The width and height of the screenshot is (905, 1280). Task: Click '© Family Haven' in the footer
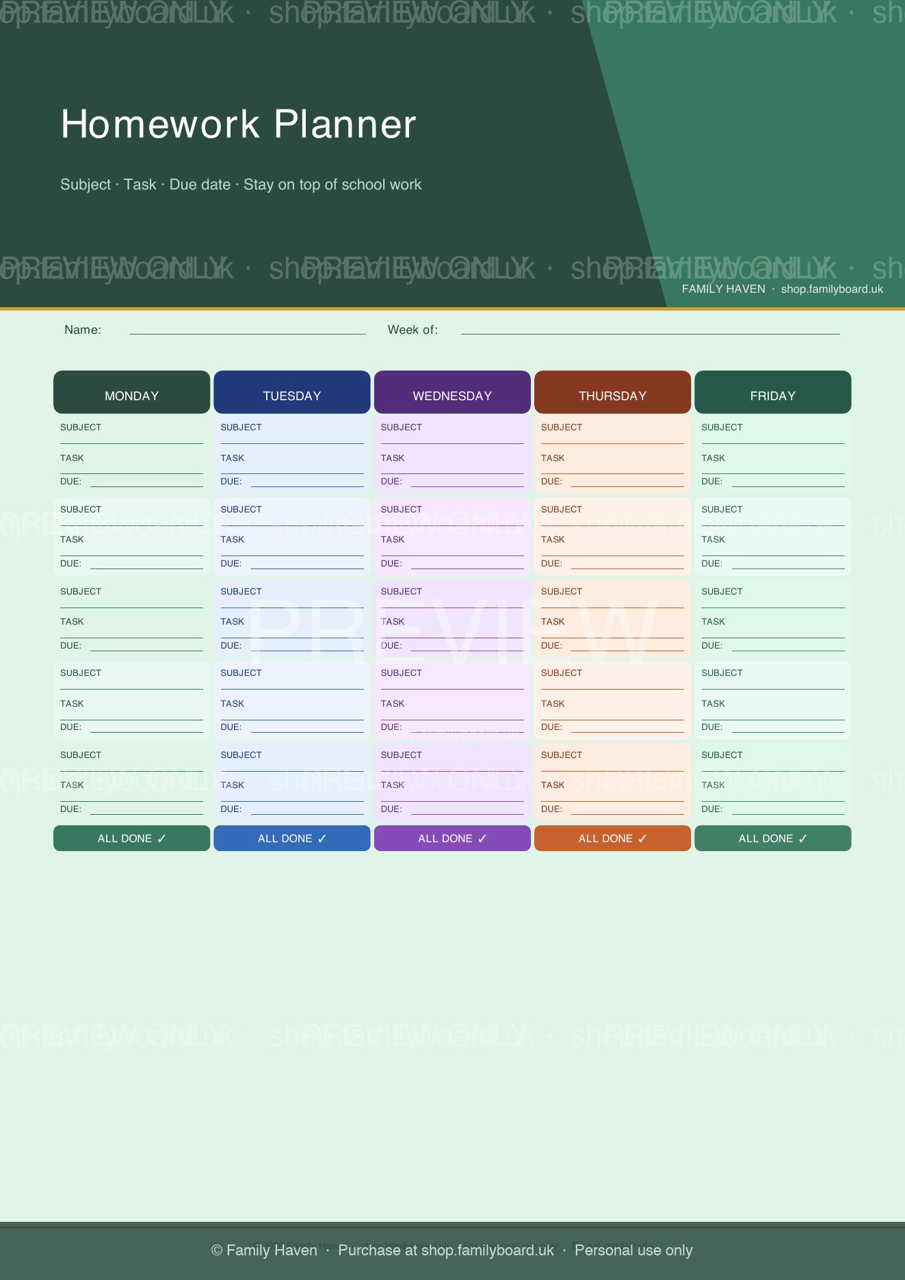pos(264,1251)
